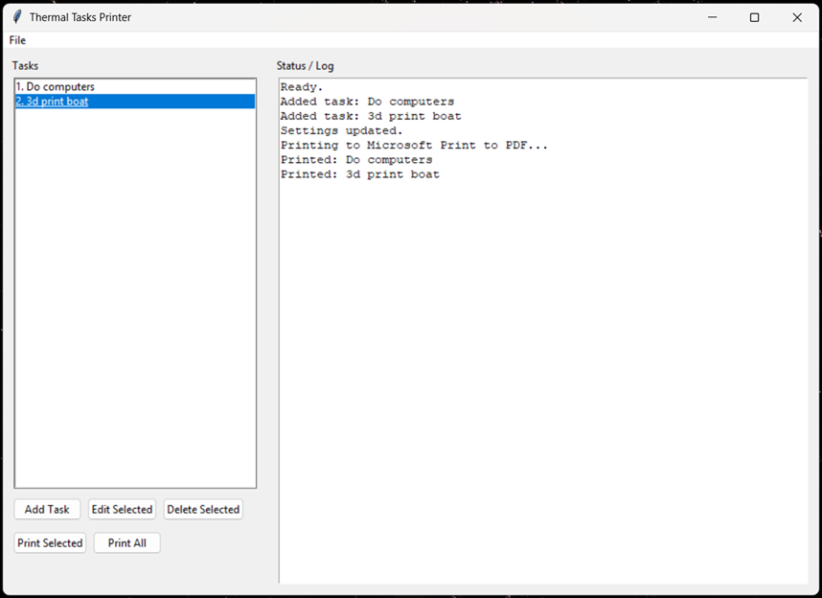Minimize the Thermal Tasks Printer window
Viewport: 822px width, 598px height.
pos(713,17)
